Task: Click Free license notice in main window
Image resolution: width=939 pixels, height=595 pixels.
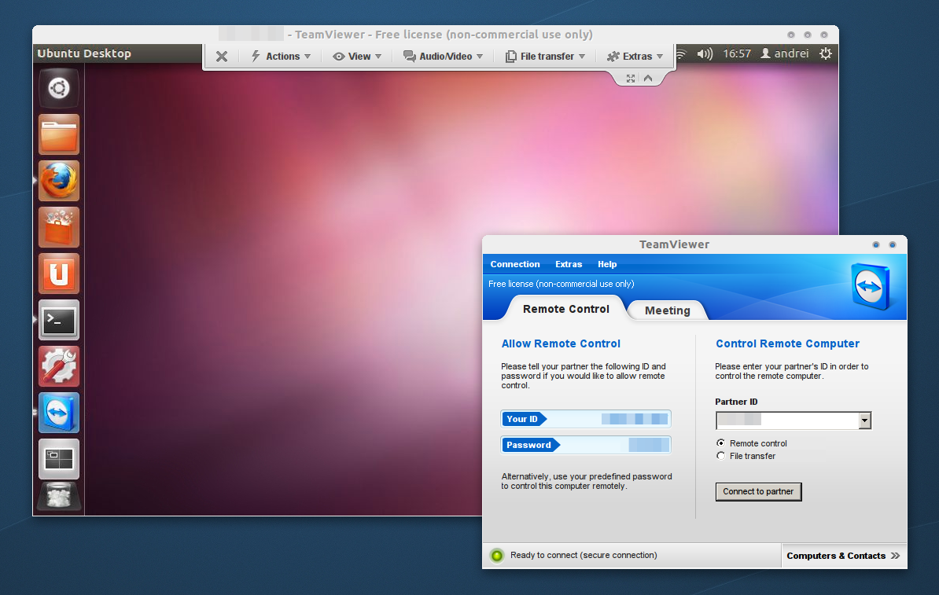Action: [562, 284]
